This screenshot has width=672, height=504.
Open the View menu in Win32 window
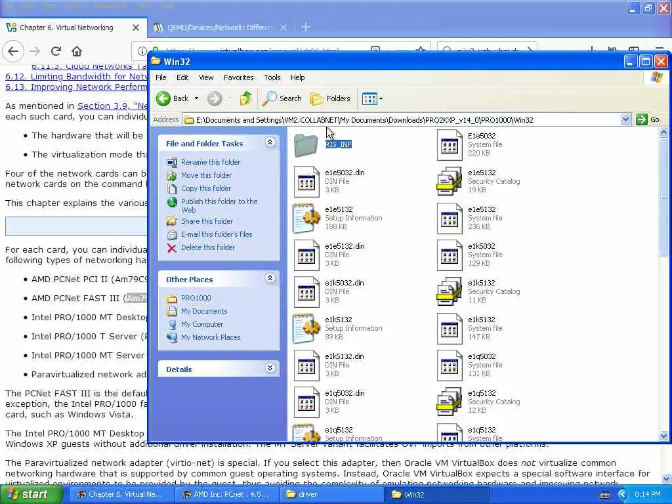(206, 77)
